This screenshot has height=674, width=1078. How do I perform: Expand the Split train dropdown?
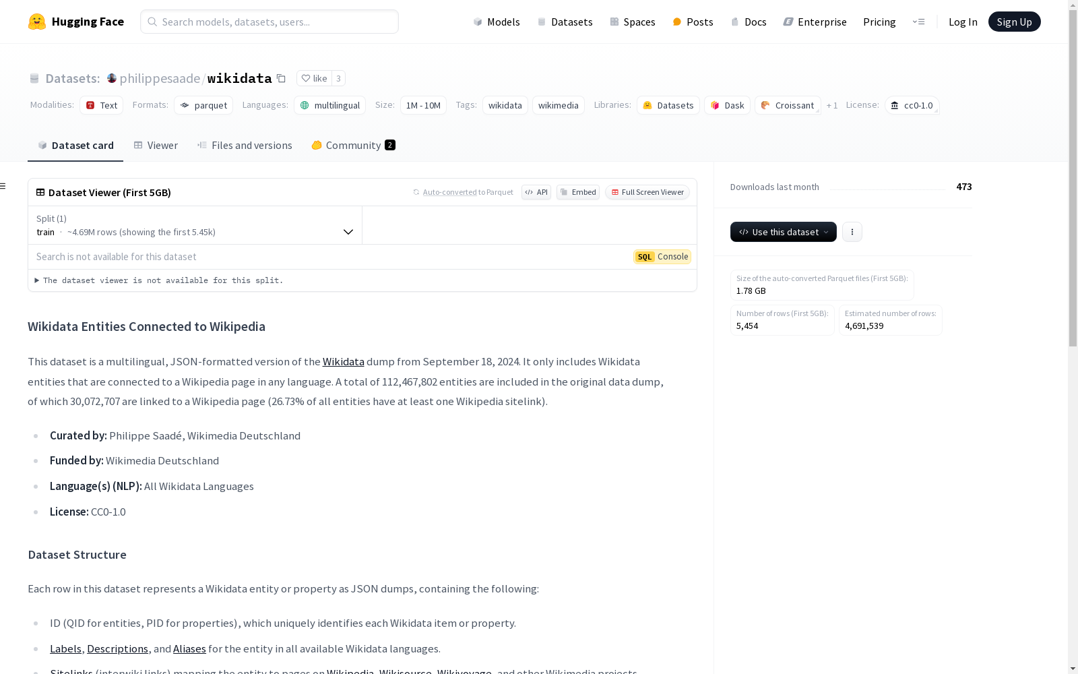pos(195,225)
